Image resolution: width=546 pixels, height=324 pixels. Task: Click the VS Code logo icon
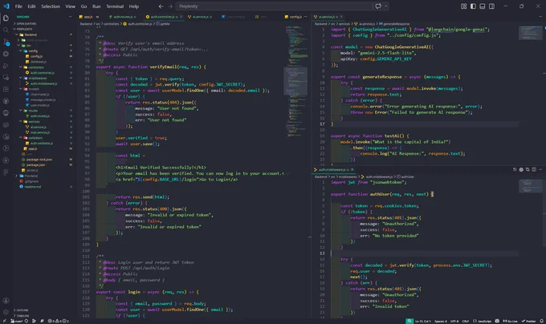[x=6, y=6]
